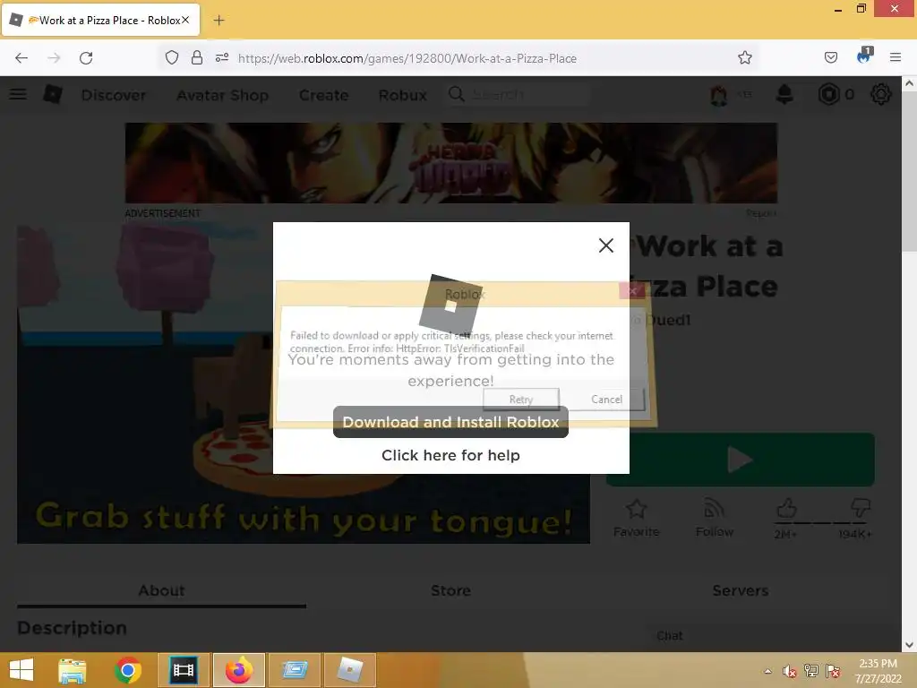Click the game screenshot thumbnail
Screen dimensions: 917x688
[x=304, y=384]
